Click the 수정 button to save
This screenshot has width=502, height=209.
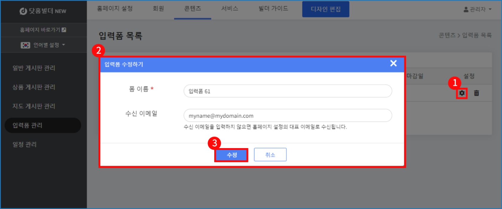click(232, 155)
